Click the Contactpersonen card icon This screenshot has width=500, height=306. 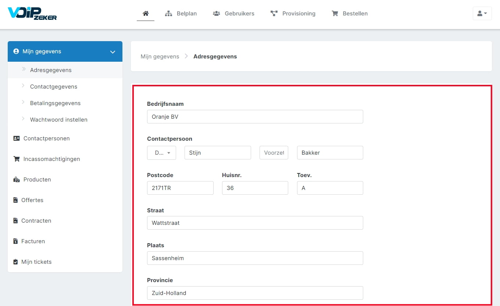click(17, 138)
